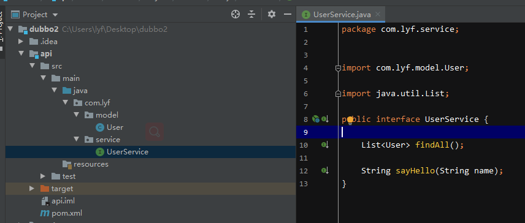The width and height of the screenshot is (525, 223).
Task: Click the model package icon
Action: coord(89,115)
